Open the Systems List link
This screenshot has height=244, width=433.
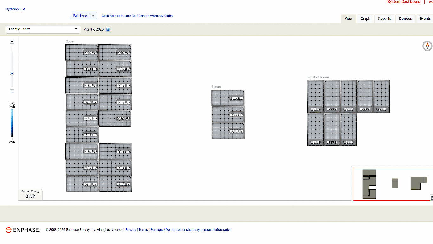pos(15,9)
